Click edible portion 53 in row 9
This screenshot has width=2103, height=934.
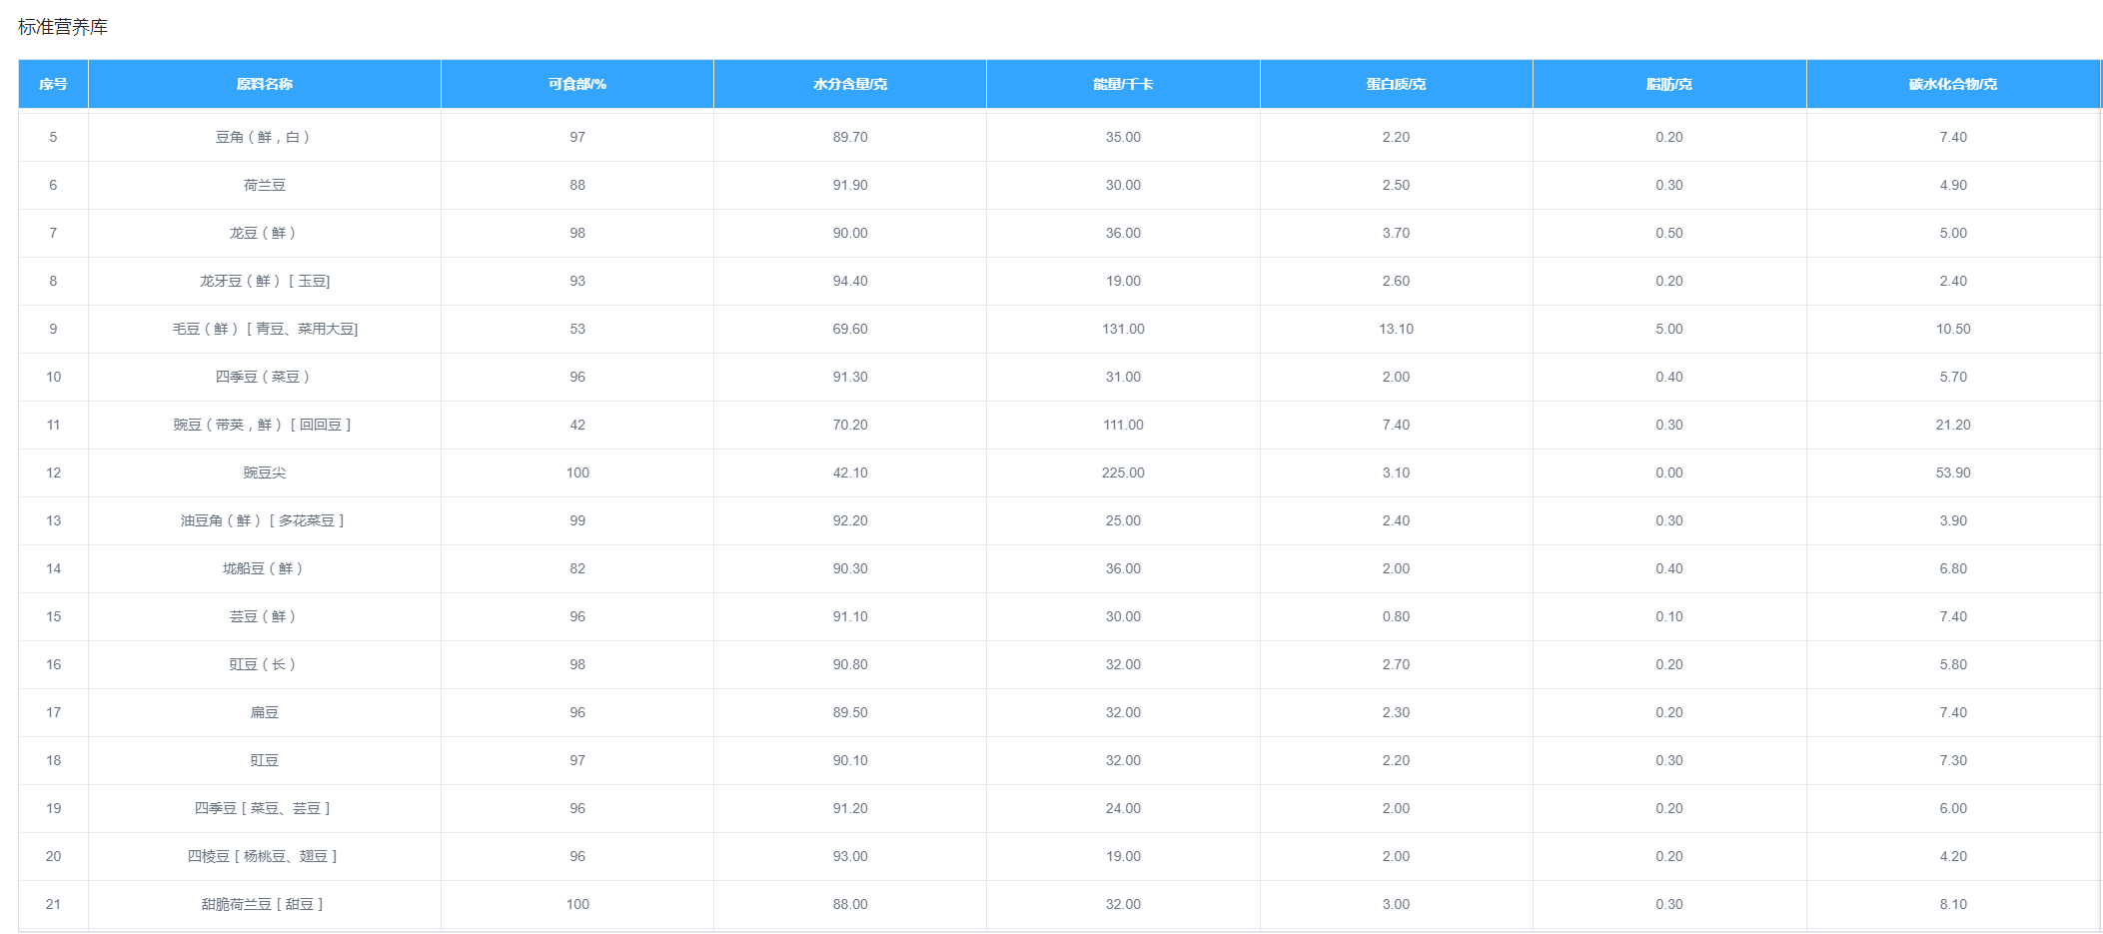point(577,329)
